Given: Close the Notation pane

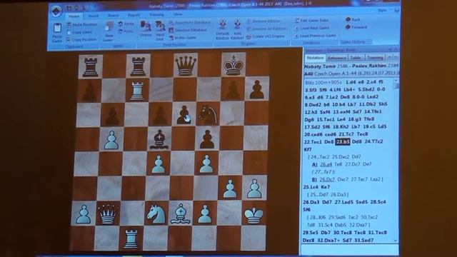Looking at the screenshot, I should (x=396, y=50).
